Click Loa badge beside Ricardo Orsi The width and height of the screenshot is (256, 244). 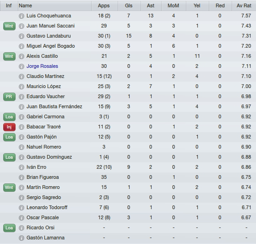pyautogui.click(x=9, y=228)
